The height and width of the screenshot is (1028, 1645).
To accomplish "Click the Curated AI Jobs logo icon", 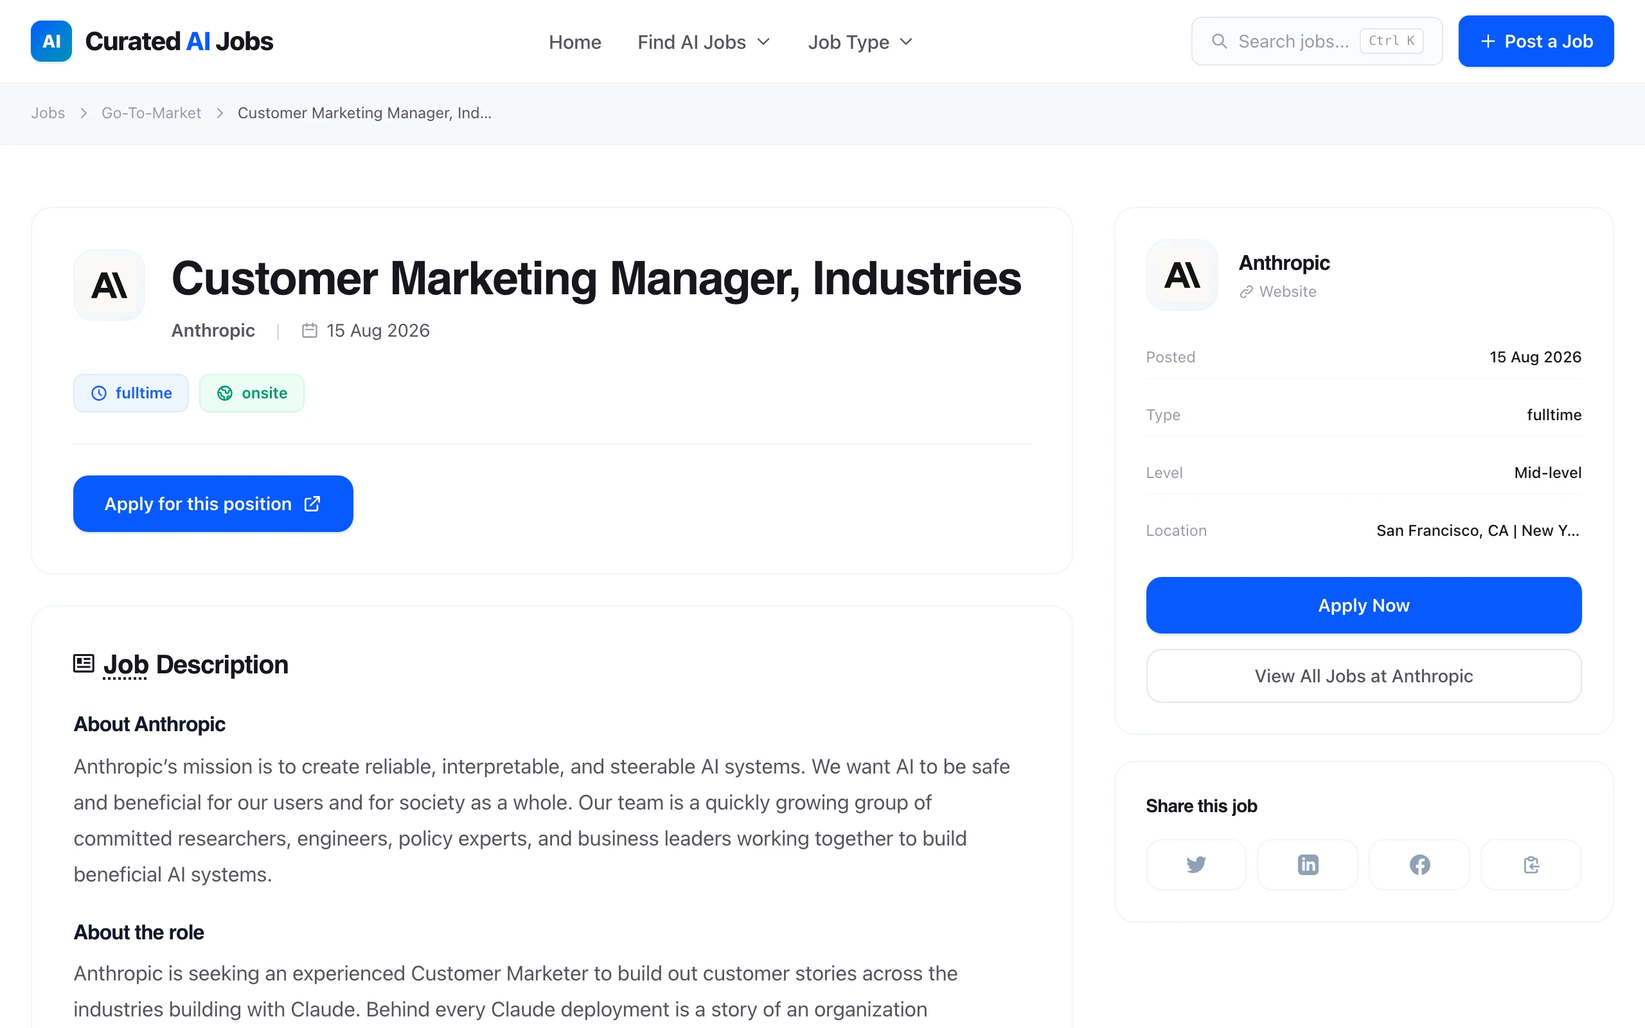I will [x=51, y=40].
